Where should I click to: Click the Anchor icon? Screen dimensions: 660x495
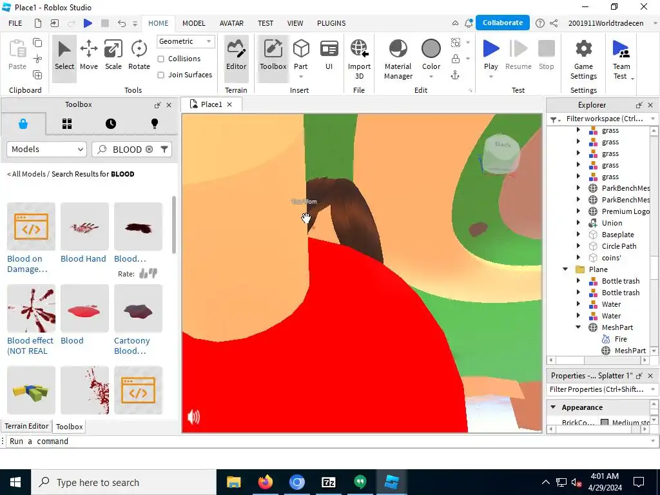click(455, 75)
